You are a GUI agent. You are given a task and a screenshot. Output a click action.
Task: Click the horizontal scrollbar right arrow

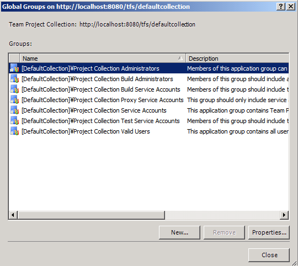coord(284,215)
